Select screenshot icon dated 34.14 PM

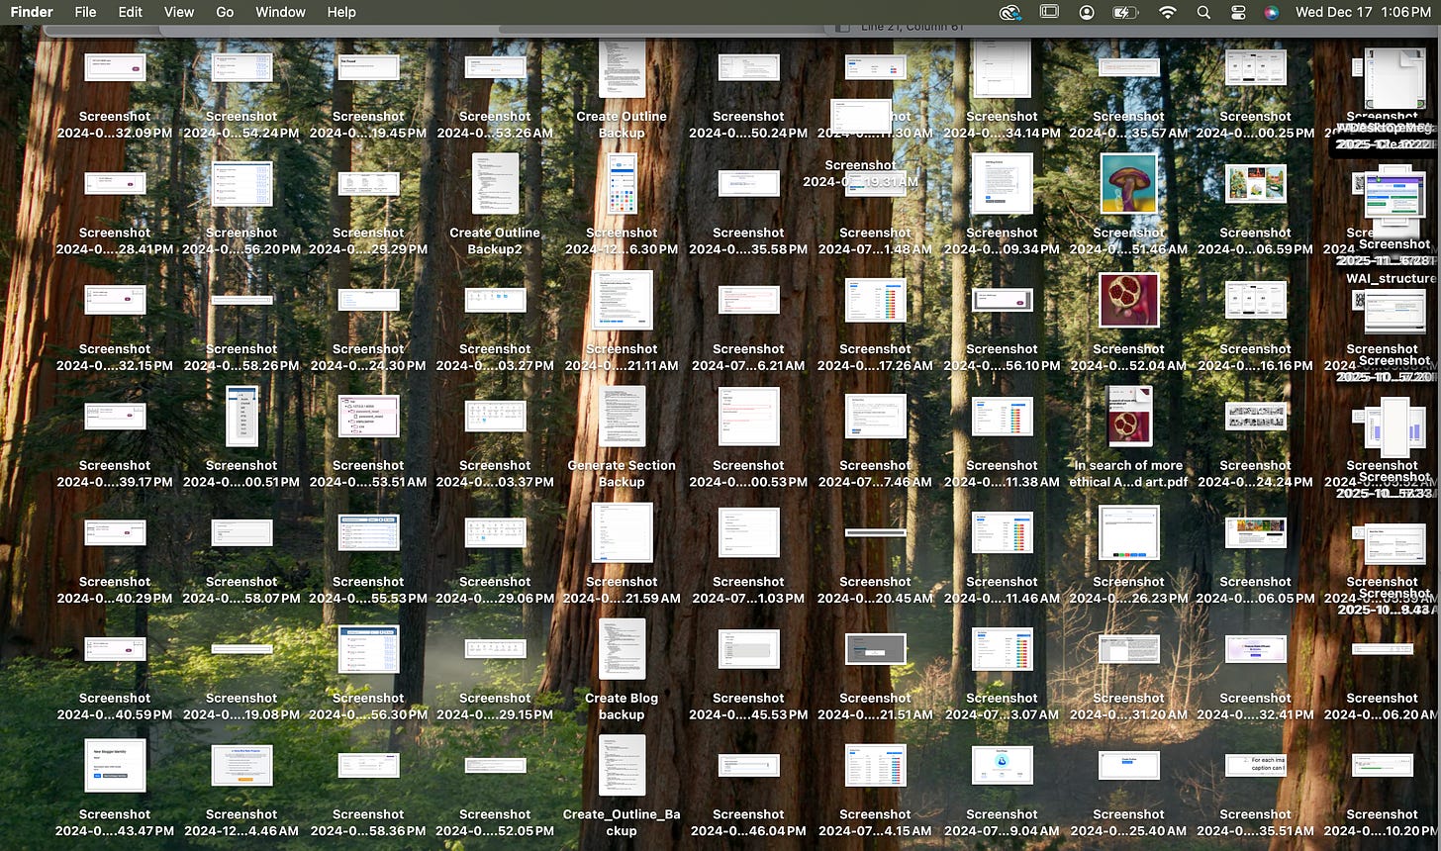tap(1002, 69)
